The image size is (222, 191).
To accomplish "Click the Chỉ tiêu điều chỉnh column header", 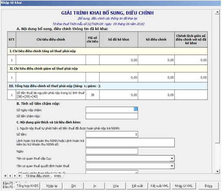I will 51,39.
